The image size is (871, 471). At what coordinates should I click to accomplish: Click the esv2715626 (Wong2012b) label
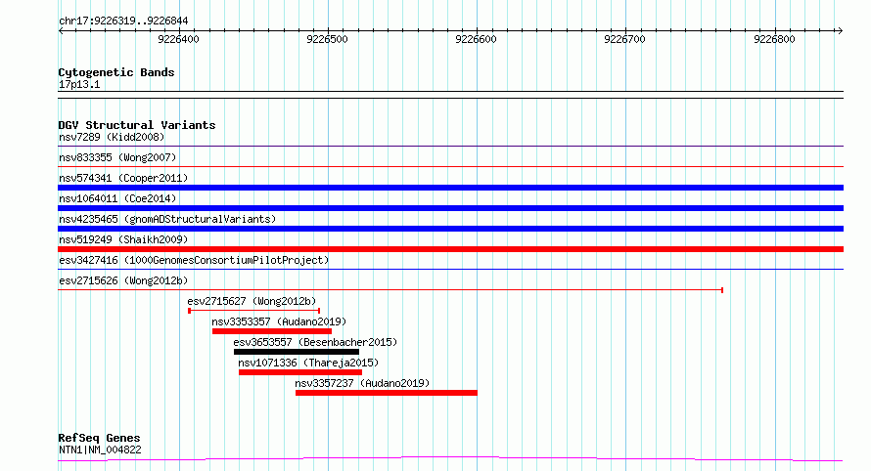point(123,280)
